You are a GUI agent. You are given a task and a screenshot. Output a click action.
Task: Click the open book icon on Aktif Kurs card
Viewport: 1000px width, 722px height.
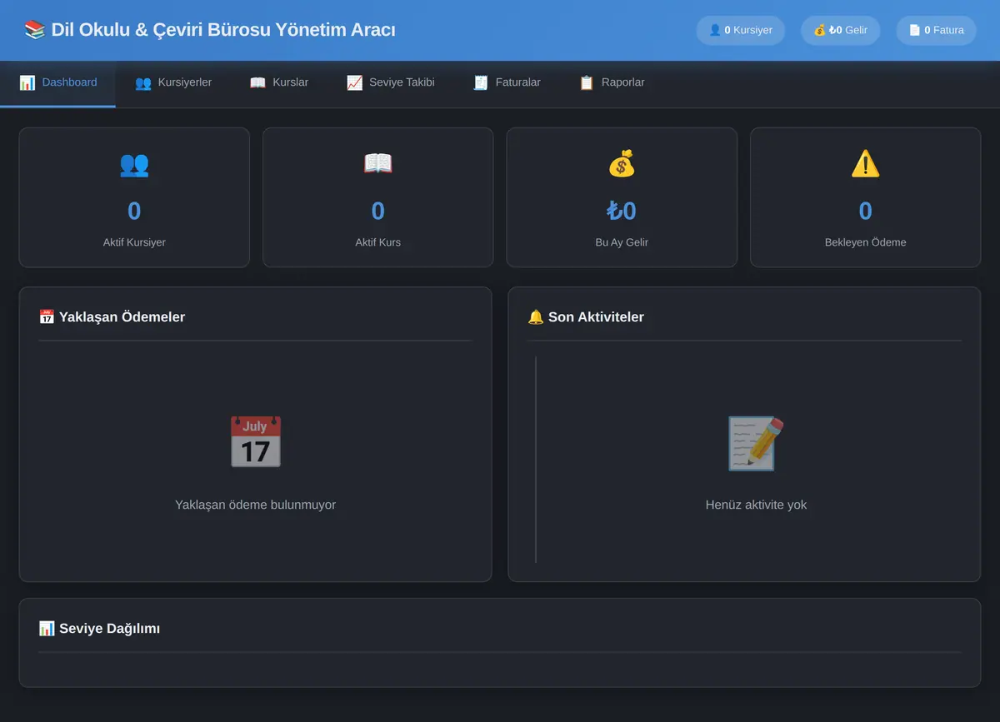377,163
